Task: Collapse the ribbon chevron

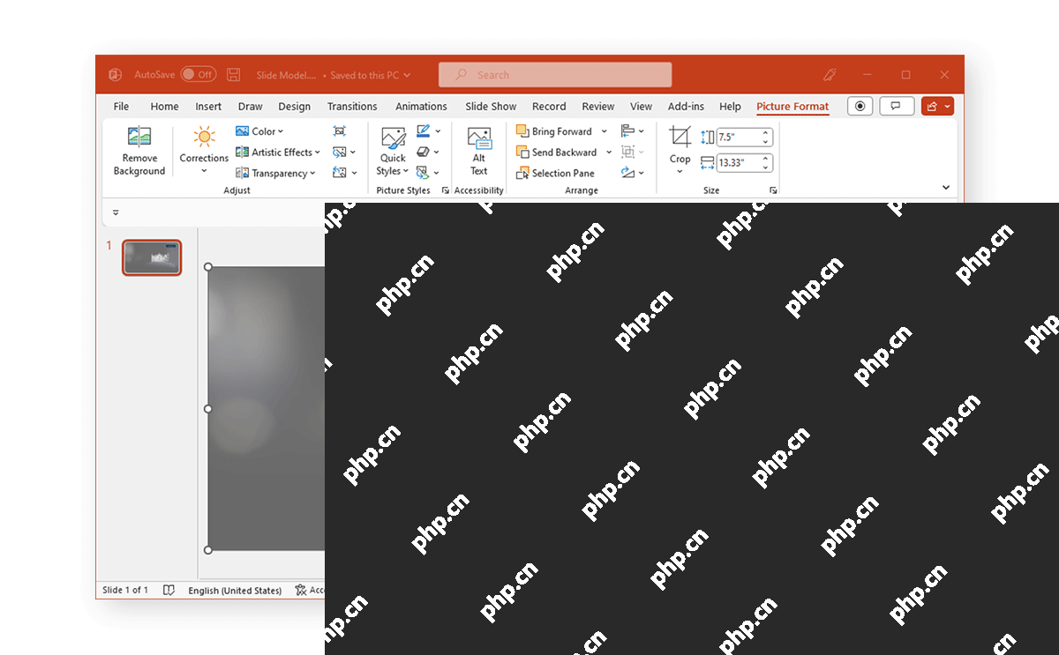Action: pyautogui.click(x=946, y=188)
